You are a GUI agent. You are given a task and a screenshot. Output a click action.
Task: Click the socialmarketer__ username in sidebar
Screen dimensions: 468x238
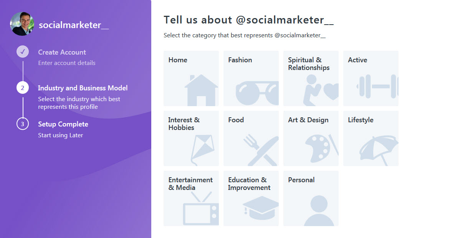[74, 25]
